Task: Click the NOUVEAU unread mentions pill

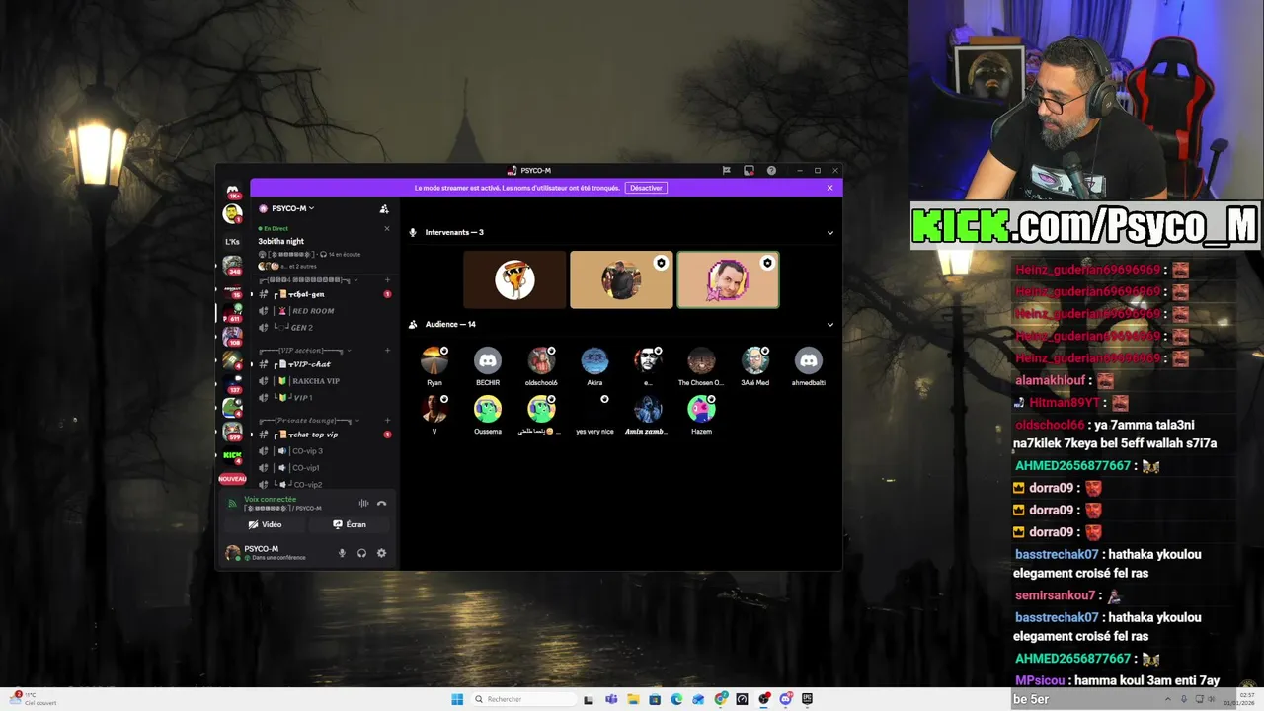Action: [232, 479]
